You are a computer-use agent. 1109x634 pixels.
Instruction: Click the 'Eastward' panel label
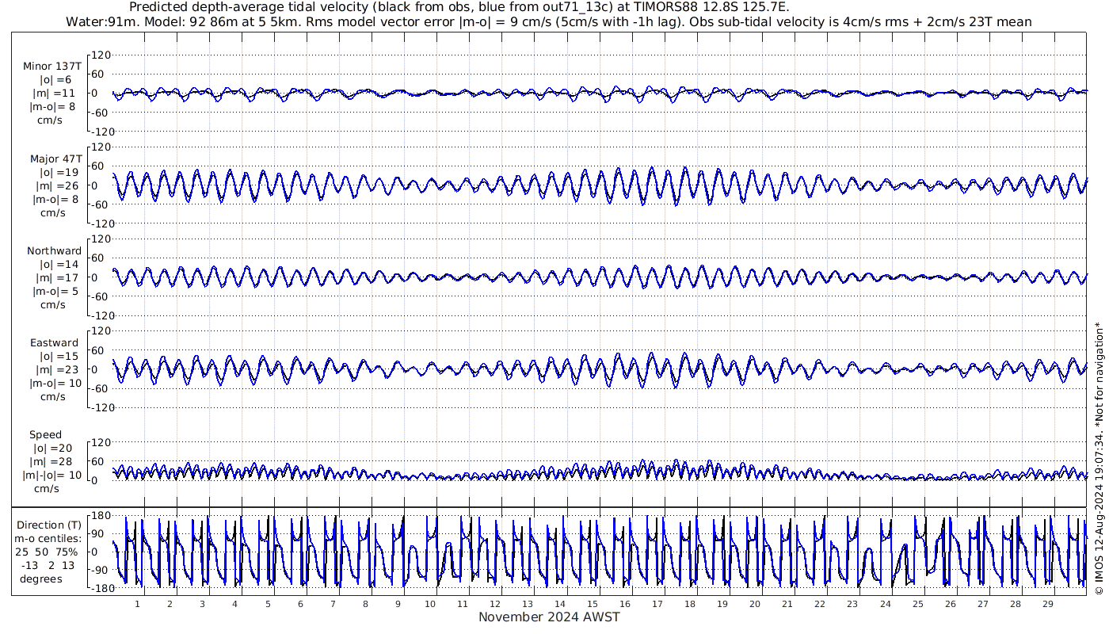55,343
